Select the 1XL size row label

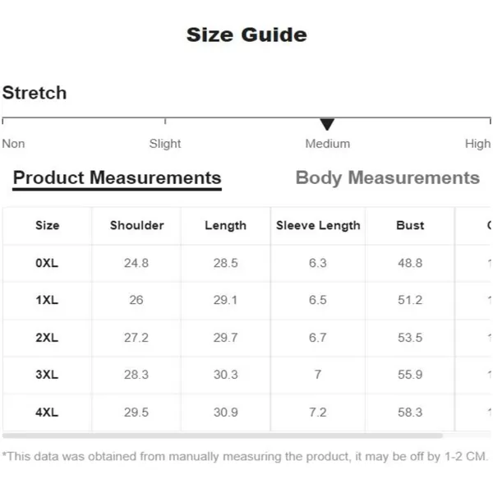[48, 300]
